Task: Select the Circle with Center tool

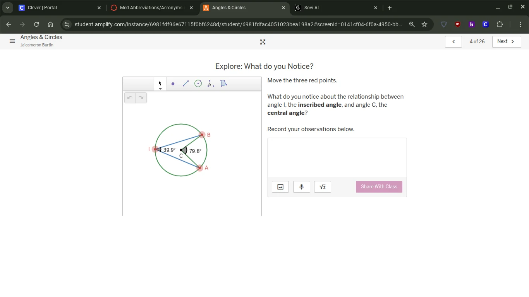Action: (198, 84)
